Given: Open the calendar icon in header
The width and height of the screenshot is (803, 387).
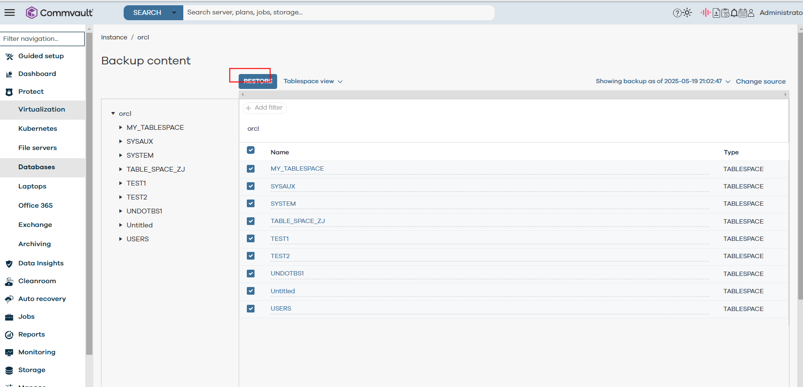Looking at the screenshot, I should pyautogui.click(x=743, y=13).
